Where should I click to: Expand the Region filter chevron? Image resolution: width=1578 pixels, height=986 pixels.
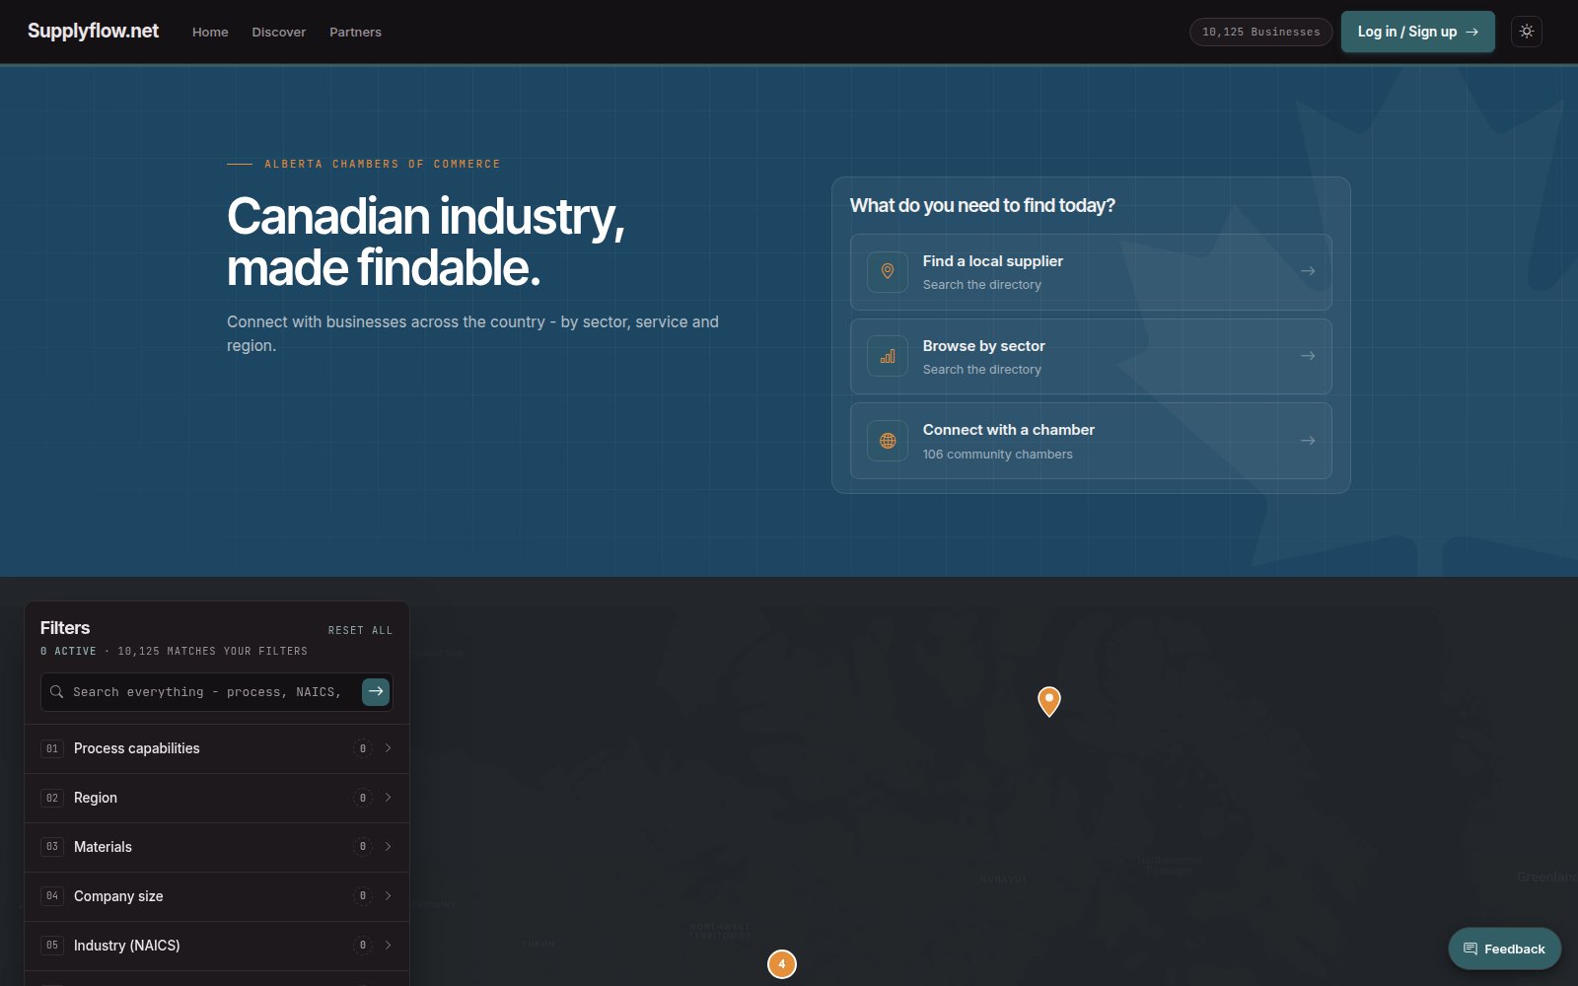(x=388, y=798)
